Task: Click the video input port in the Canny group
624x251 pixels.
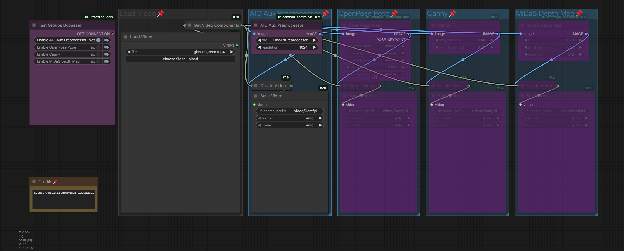Action: pyautogui.click(x=432, y=105)
